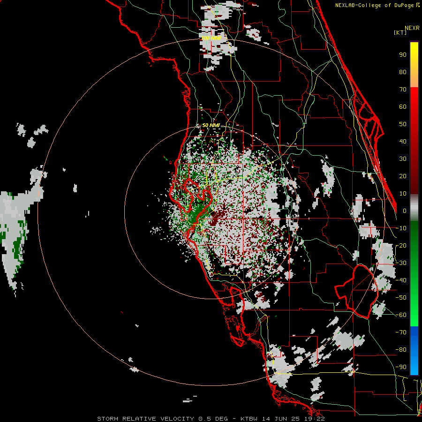Click the [KT] units label above color bar

400,32
